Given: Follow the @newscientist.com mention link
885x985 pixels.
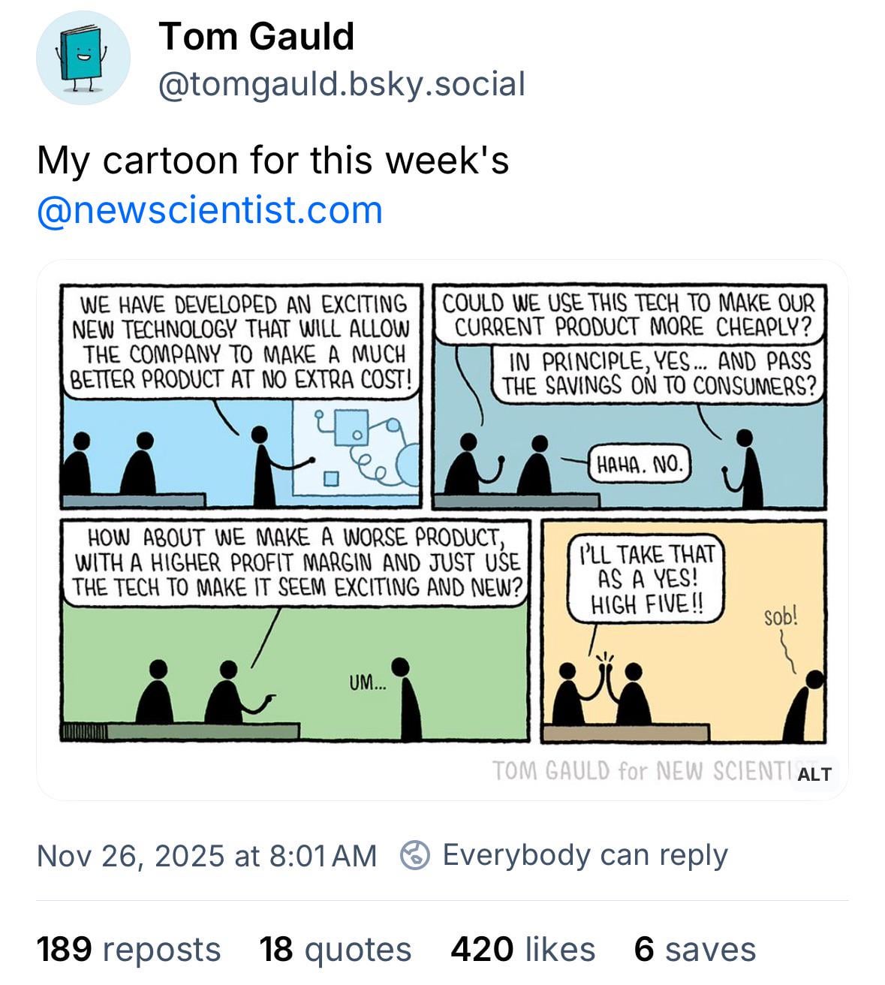Looking at the screenshot, I should pos(209,210).
